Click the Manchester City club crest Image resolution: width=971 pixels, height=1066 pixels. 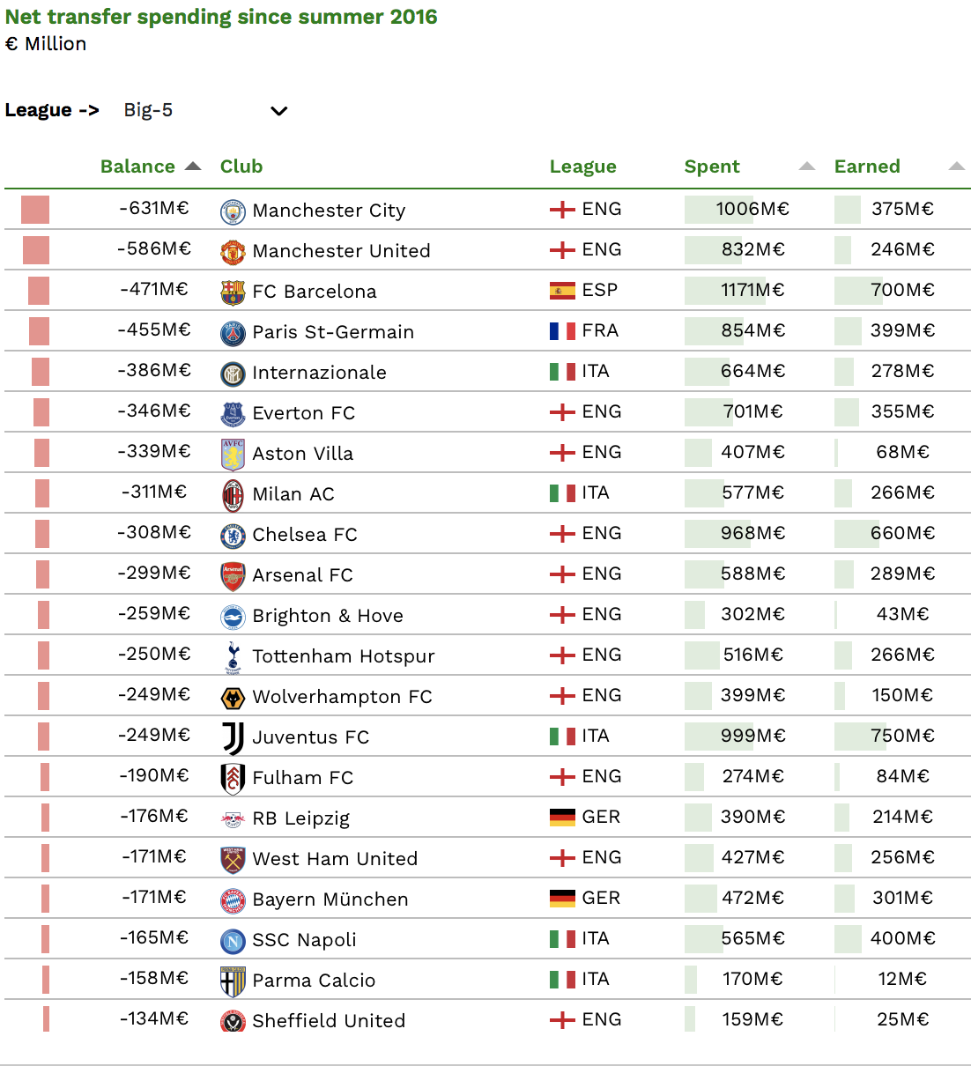[233, 211]
